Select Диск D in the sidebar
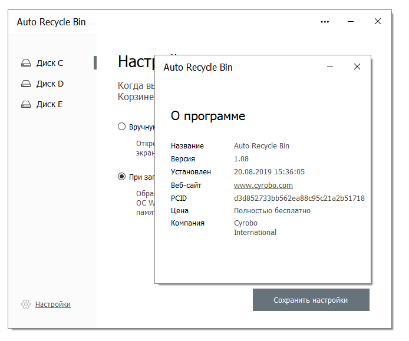This screenshot has width=409, height=341. (50, 84)
